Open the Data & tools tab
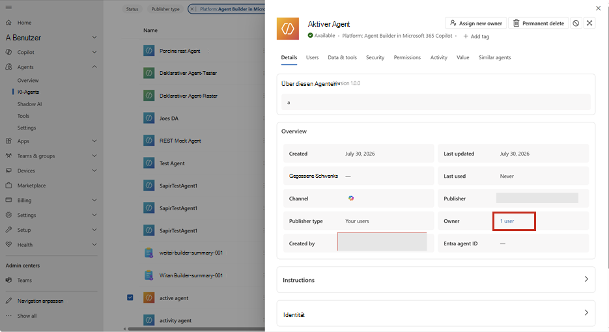 click(342, 57)
